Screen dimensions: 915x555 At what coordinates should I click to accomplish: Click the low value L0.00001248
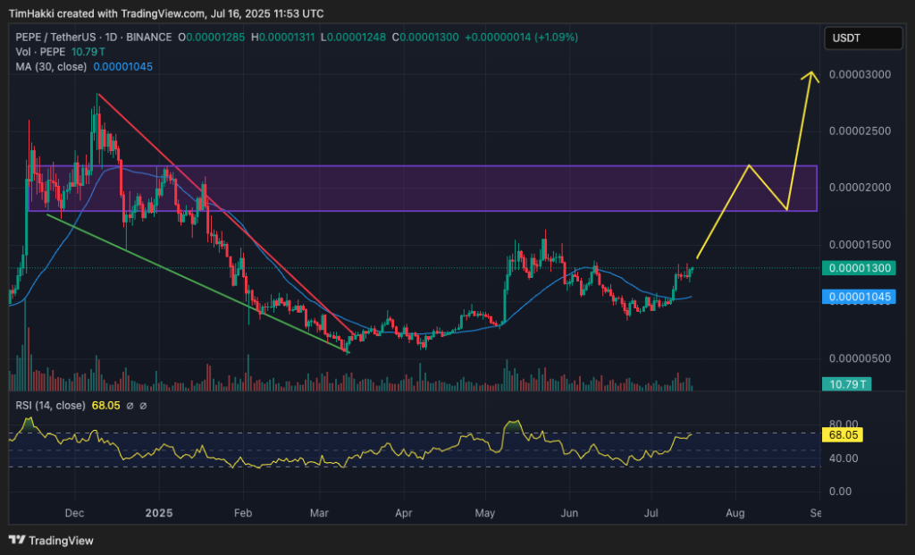(x=353, y=38)
